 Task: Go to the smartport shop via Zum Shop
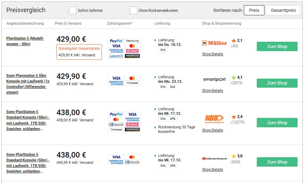pyautogui.click(x=277, y=83)
